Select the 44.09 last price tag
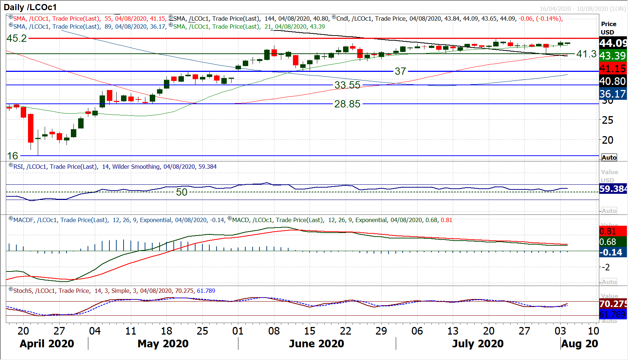The width and height of the screenshot is (628, 360). pyautogui.click(x=613, y=43)
